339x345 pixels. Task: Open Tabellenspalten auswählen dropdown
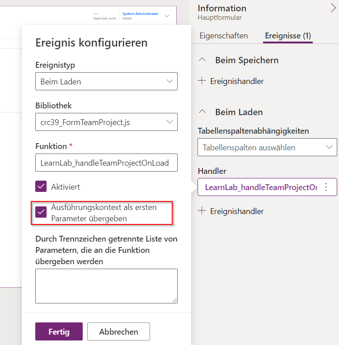267,147
